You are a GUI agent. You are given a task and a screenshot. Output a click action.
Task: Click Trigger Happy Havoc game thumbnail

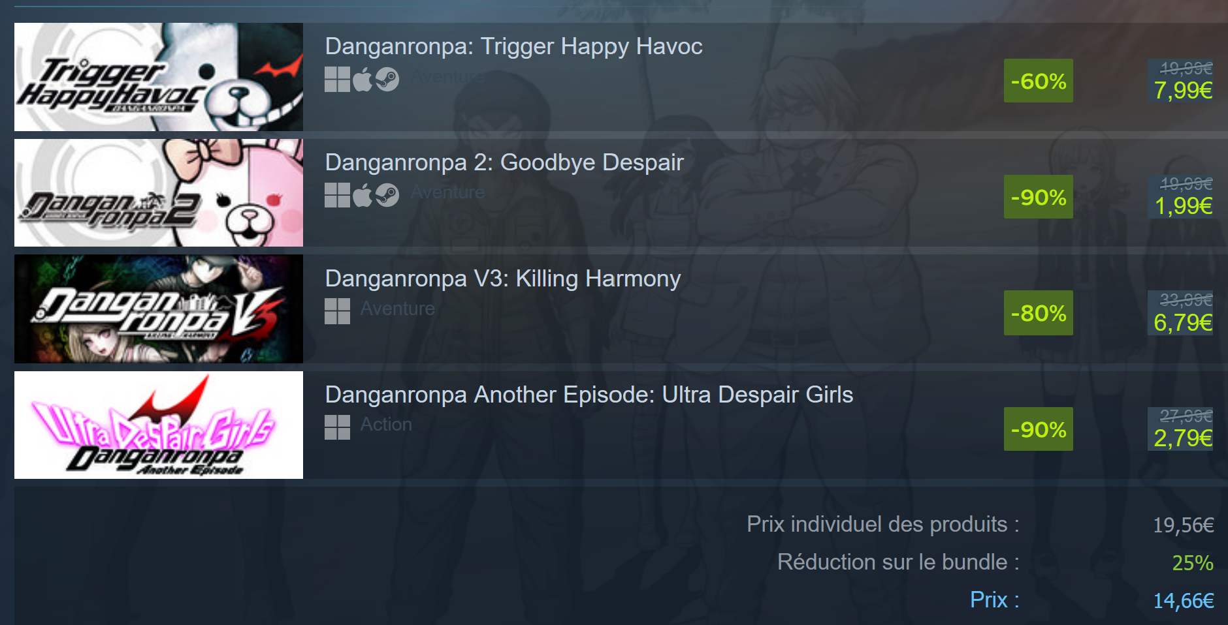pos(159,77)
